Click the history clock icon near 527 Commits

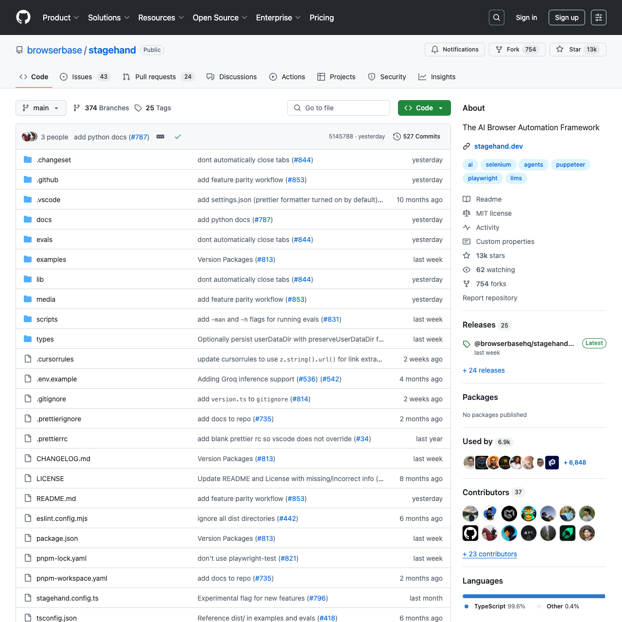coord(397,137)
